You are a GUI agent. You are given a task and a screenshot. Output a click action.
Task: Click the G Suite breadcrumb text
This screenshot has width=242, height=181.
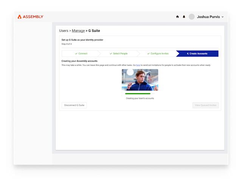94,31
